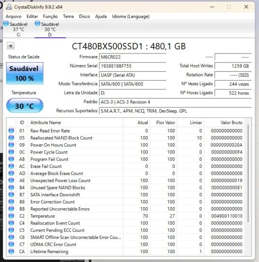Click the status orb for Current Pending ECC Count

[x=11, y=230]
